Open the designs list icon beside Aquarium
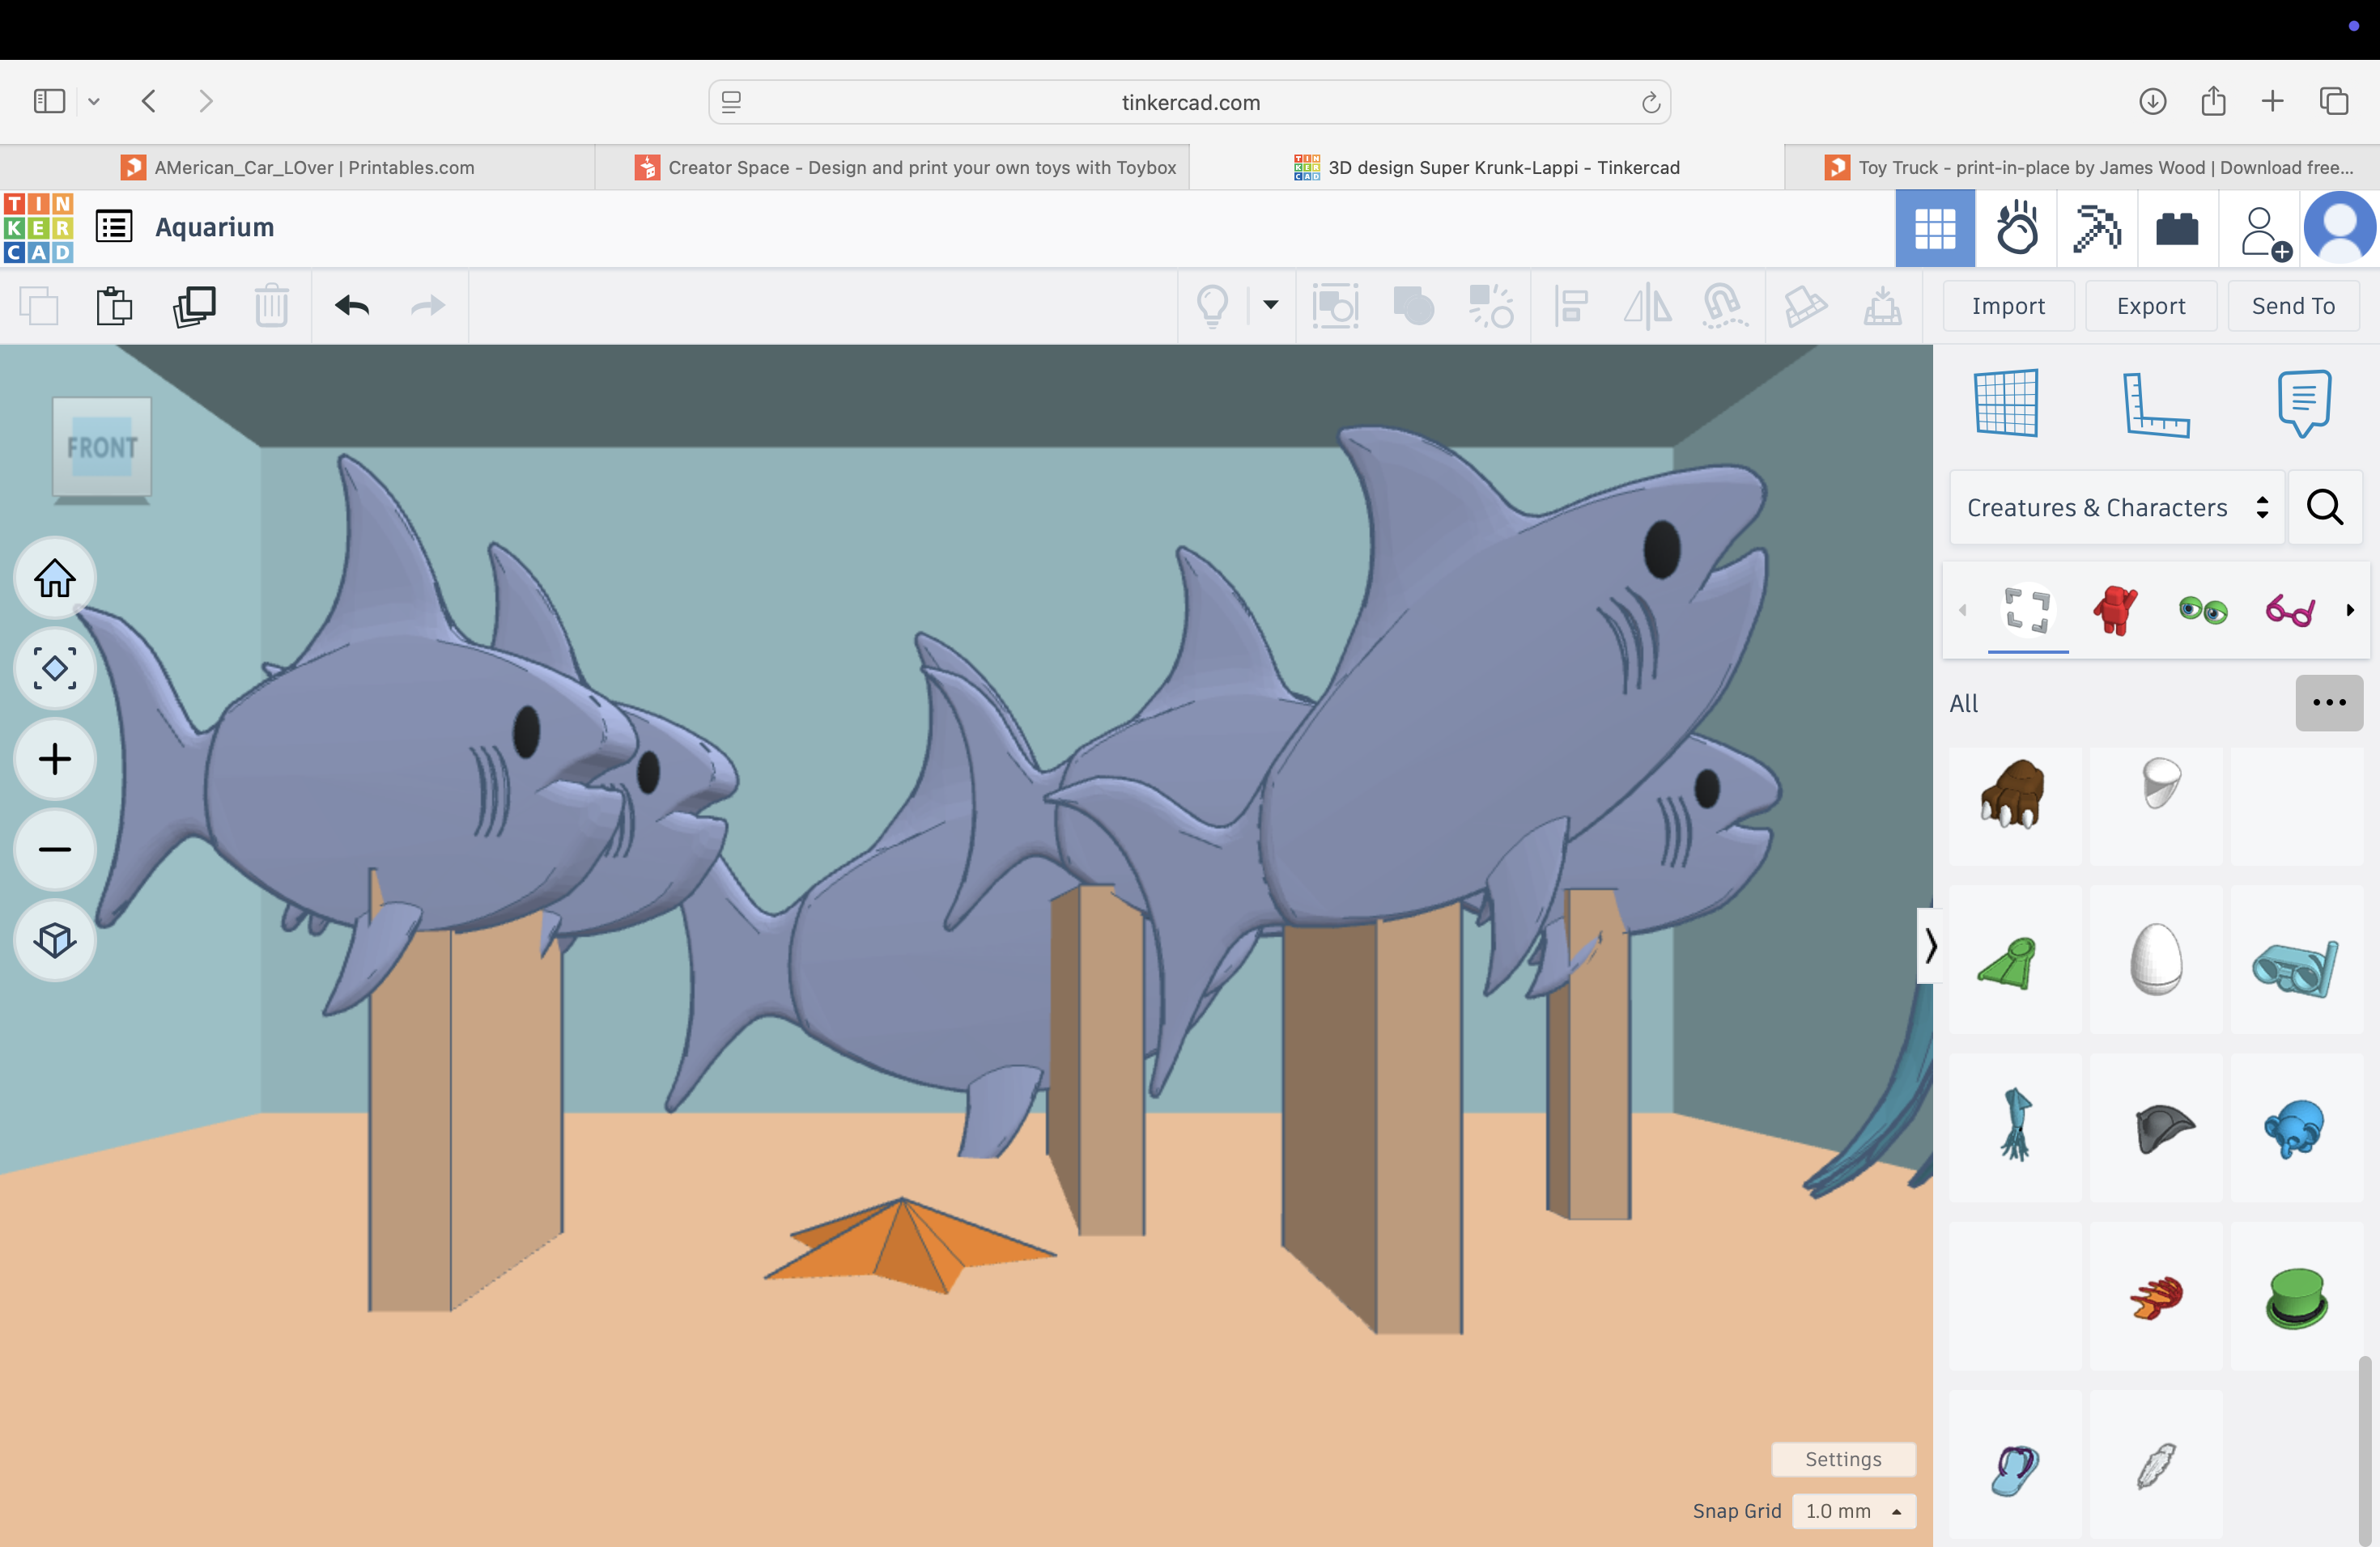 point(114,227)
